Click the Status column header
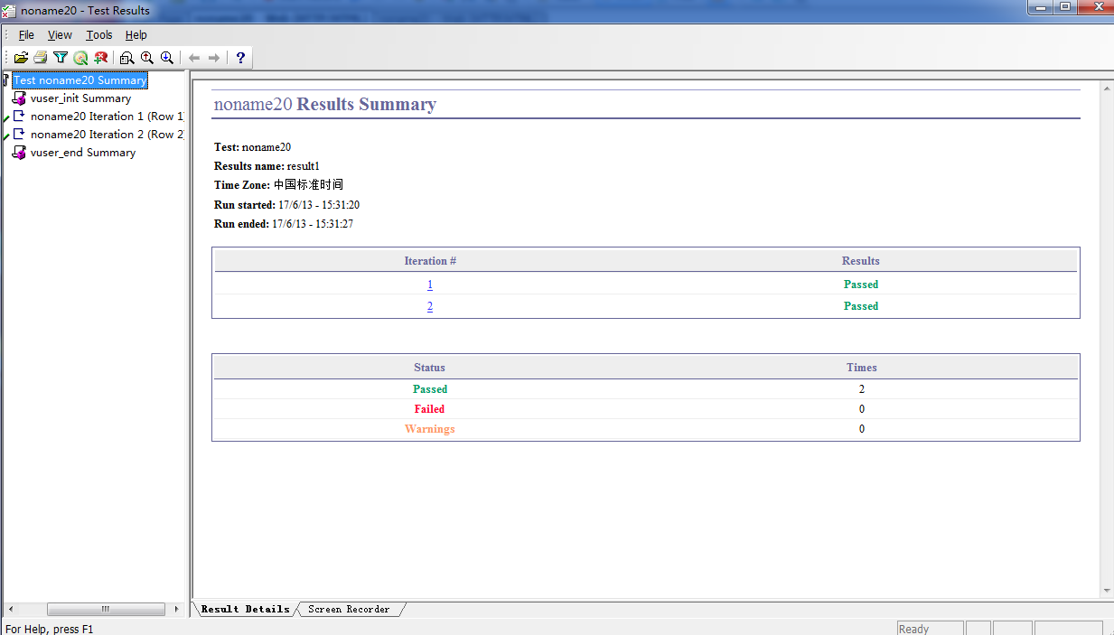Viewport: 1114px width, 635px height. (x=430, y=368)
